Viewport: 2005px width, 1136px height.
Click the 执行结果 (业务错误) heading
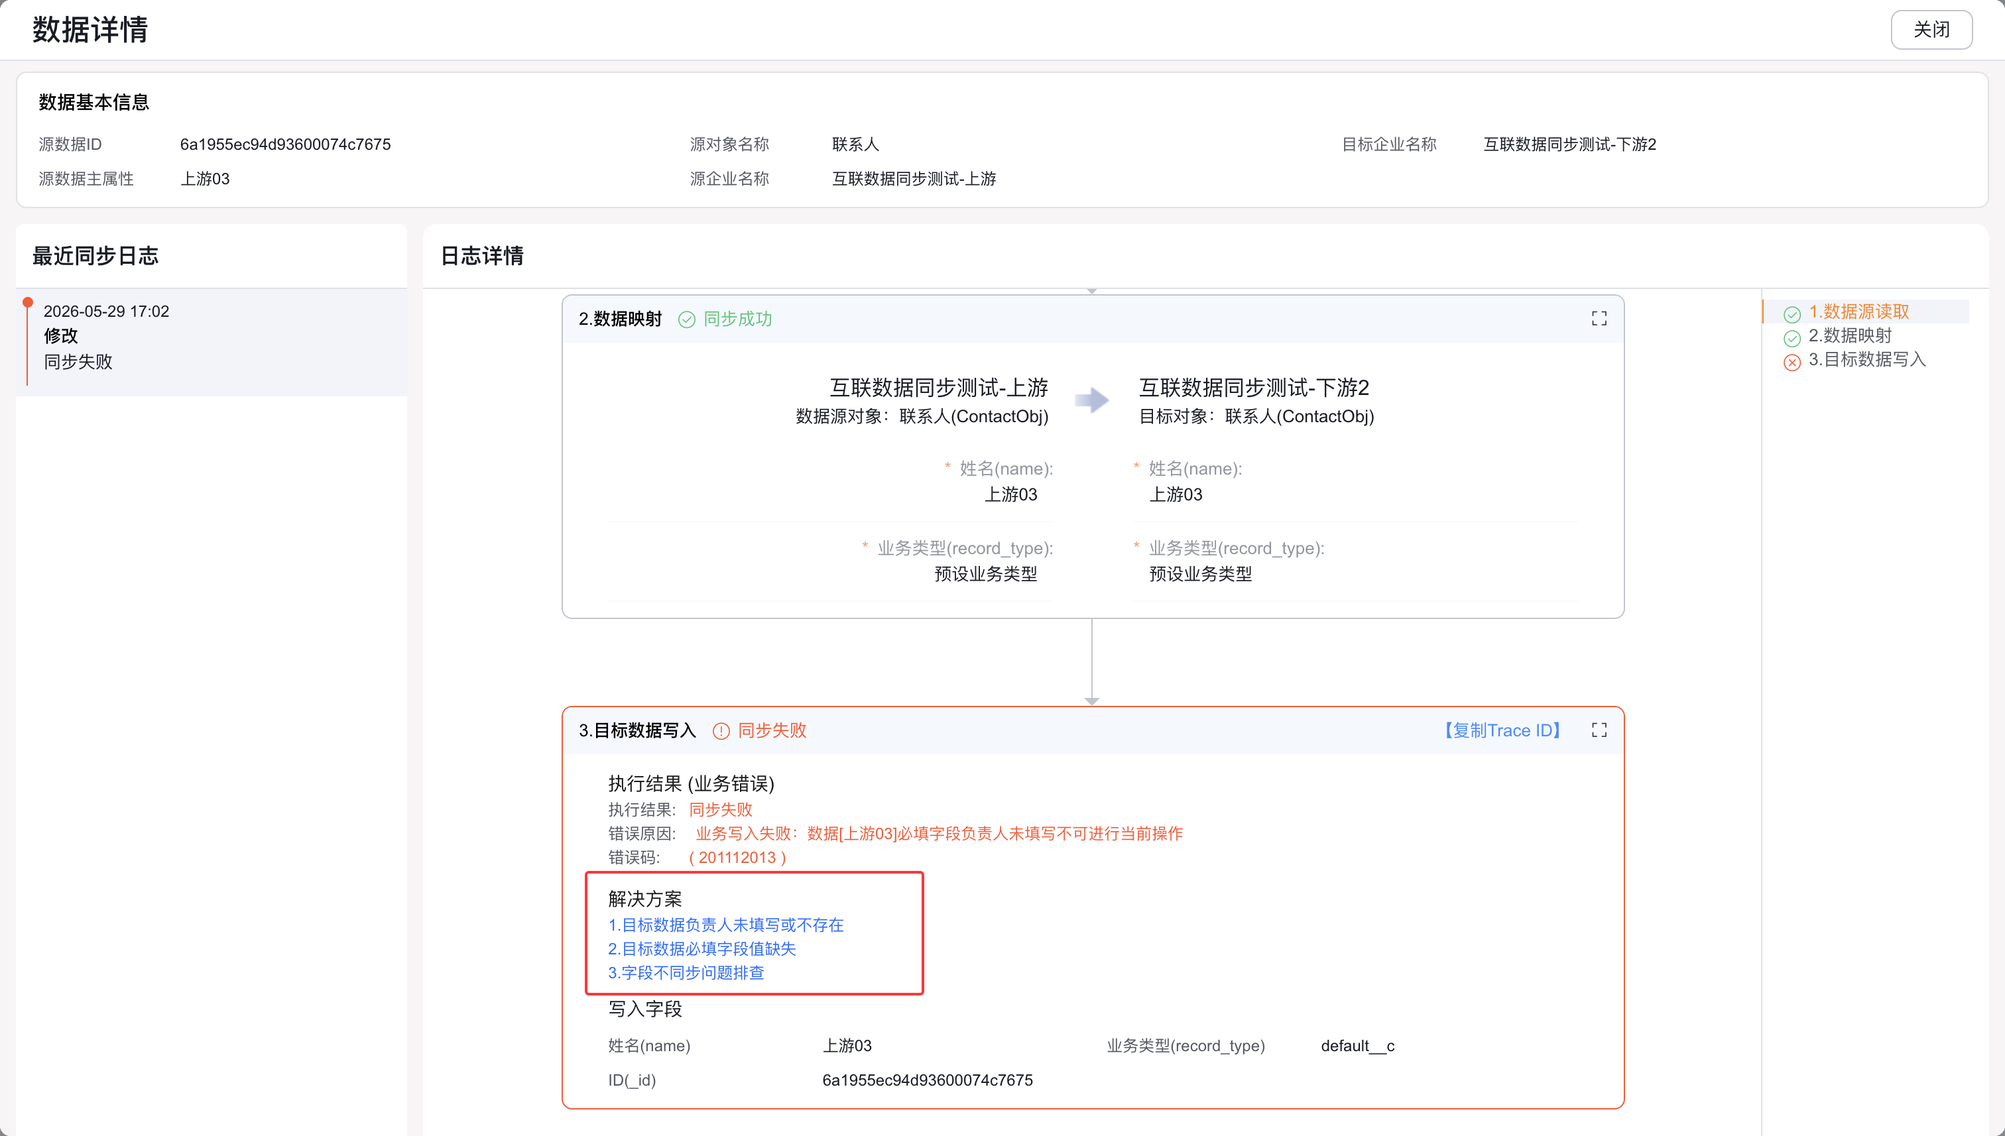(691, 783)
